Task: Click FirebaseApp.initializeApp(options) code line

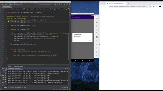Action: point(23,44)
